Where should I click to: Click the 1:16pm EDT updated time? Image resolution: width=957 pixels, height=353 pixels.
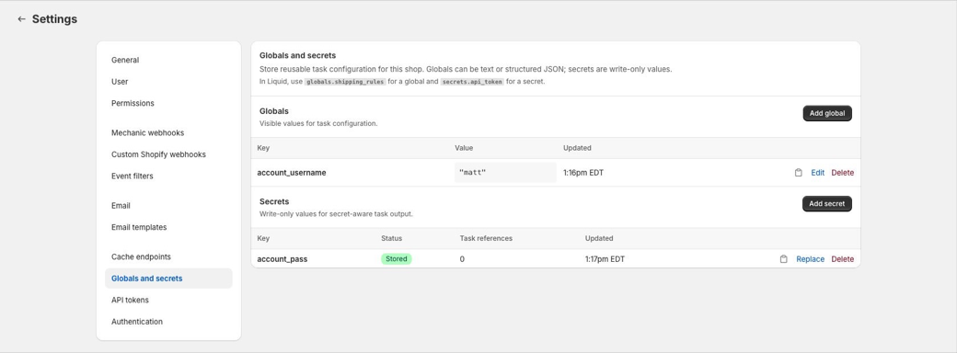583,173
